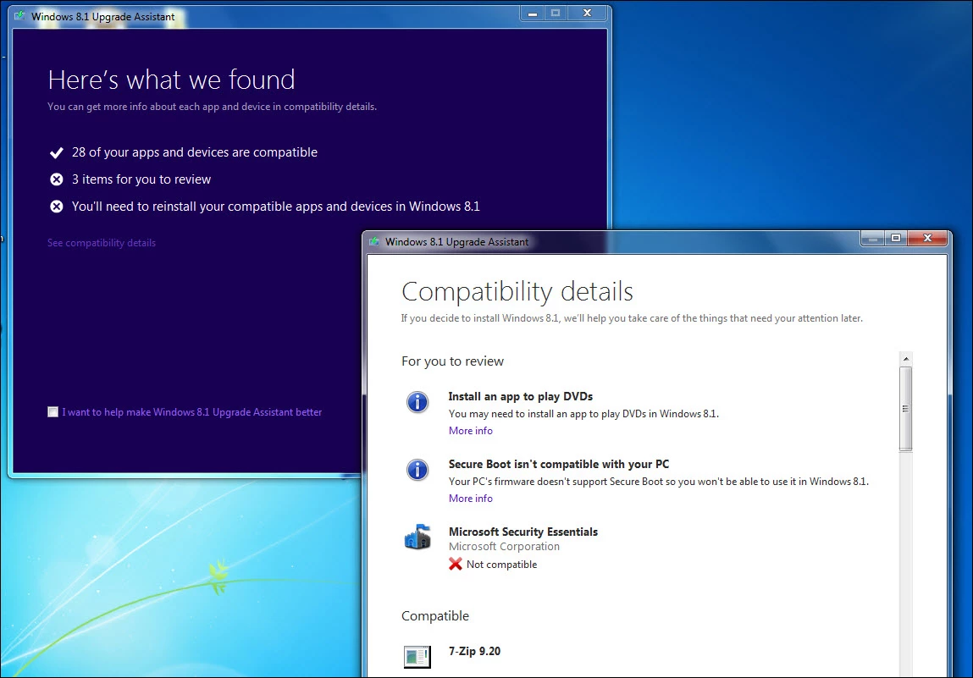Close the Compatibility details window
Screen dimensions: 973x678
(928, 238)
